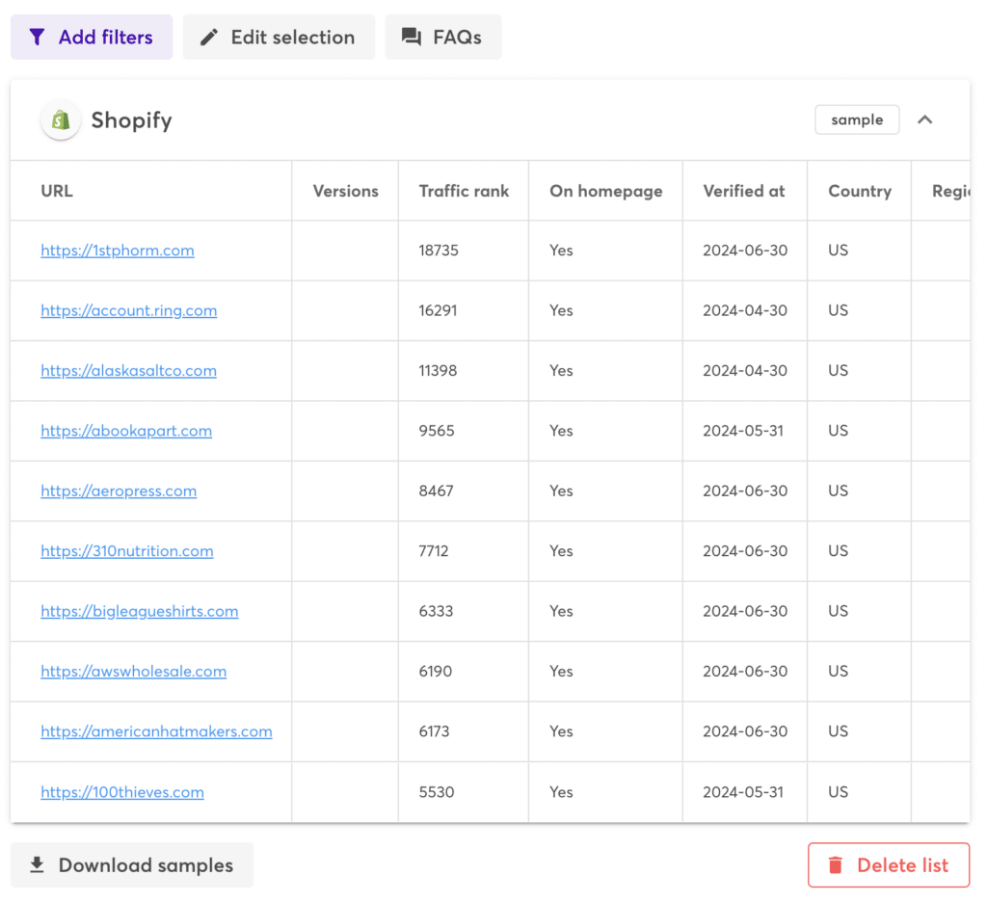987x902 pixels.
Task: Open the https://americanhatmakers.com link
Action: pyautogui.click(x=157, y=731)
